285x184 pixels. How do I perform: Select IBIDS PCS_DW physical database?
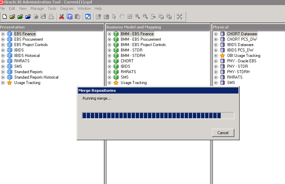pos(240,50)
